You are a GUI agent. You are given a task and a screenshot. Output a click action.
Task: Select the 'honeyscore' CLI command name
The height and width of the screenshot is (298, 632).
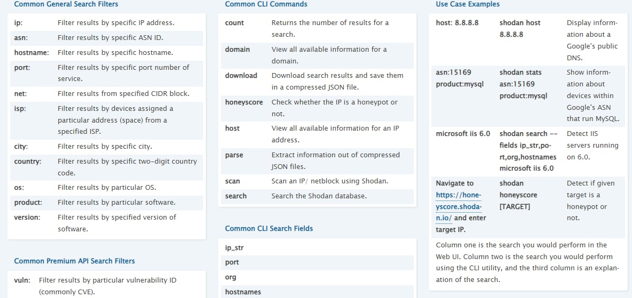[x=244, y=102]
